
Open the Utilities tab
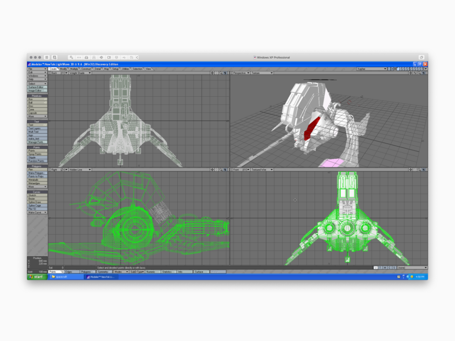(125, 69)
